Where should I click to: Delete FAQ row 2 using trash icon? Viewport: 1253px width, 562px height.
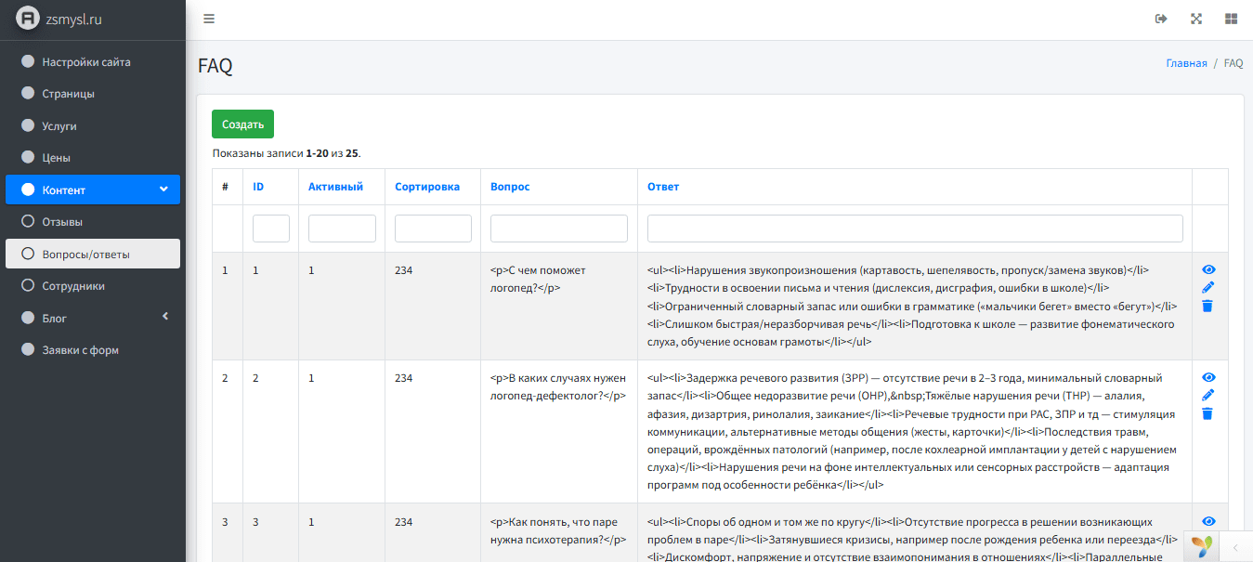(1207, 413)
